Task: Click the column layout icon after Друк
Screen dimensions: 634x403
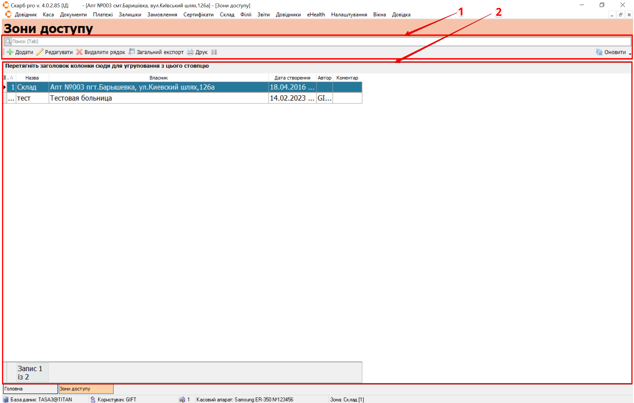Action: (x=214, y=52)
